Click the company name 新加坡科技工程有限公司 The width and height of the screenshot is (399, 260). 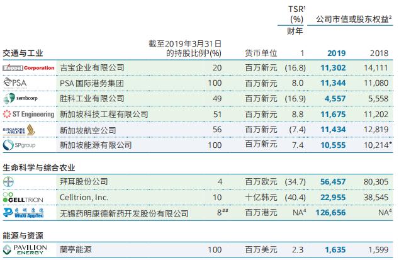[104, 114]
